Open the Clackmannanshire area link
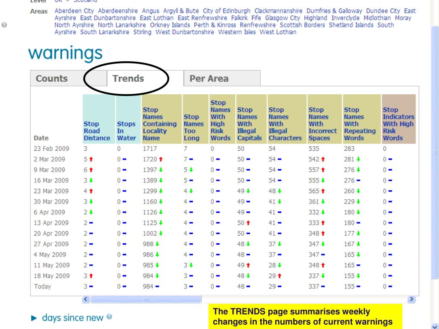This screenshot has width=439, height=329. (x=278, y=11)
